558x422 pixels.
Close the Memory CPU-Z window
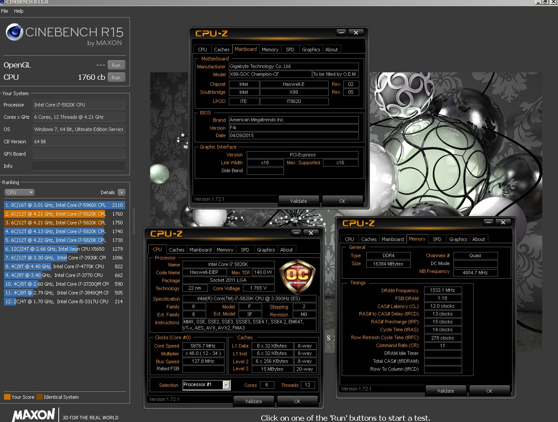503,222
